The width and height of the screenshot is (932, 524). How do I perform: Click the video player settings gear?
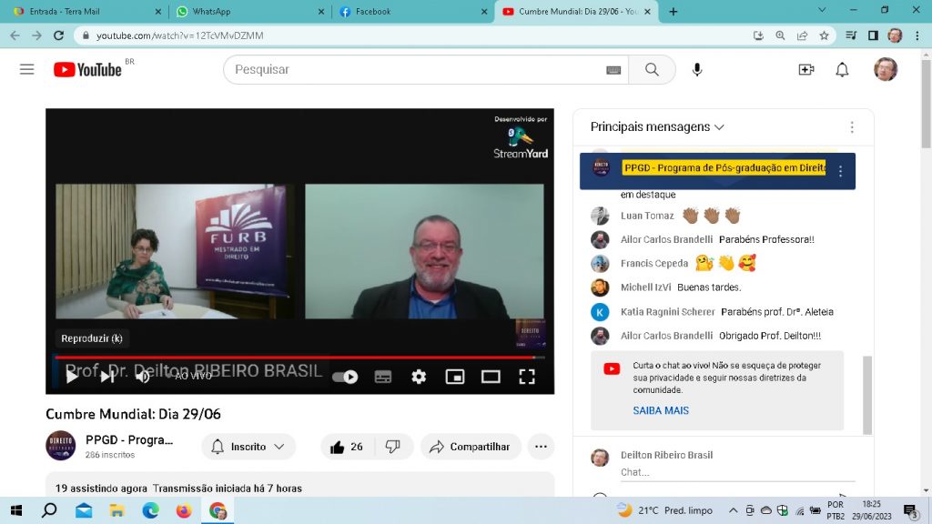[x=419, y=377]
